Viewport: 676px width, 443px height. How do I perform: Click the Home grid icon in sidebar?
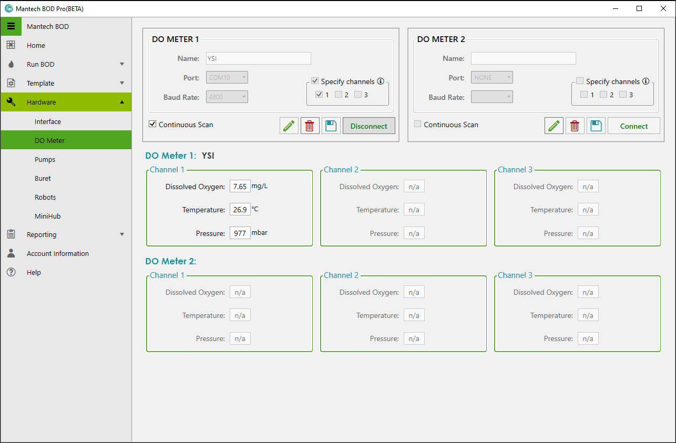click(11, 45)
